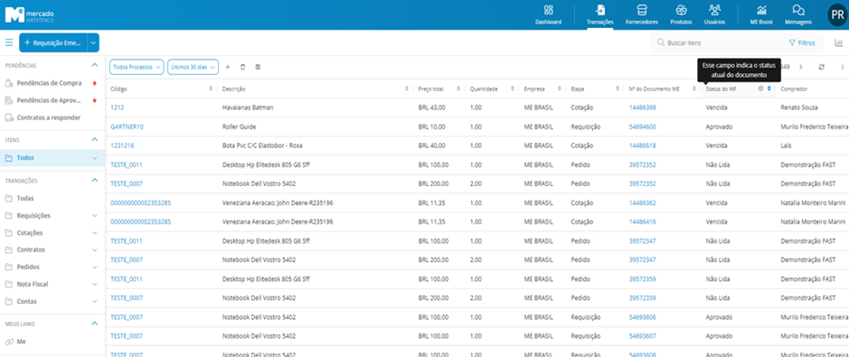Click the save icon in list toolbar

(259, 67)
